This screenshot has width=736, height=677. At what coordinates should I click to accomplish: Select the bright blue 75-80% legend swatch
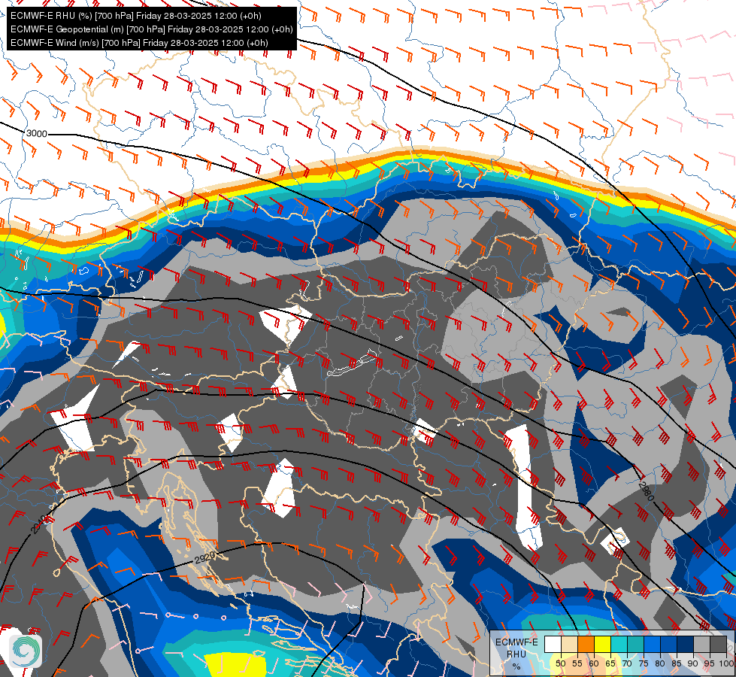(653, 644)
